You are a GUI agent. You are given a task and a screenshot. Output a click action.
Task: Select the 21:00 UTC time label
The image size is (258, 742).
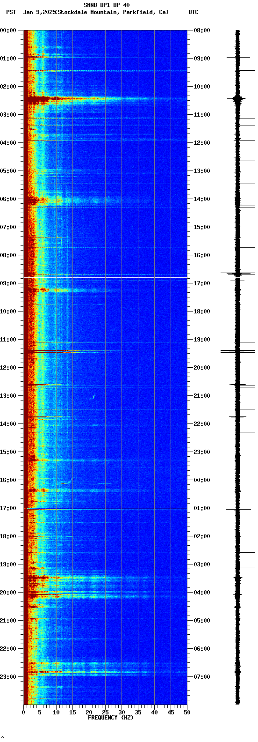[x=202, y=396]
